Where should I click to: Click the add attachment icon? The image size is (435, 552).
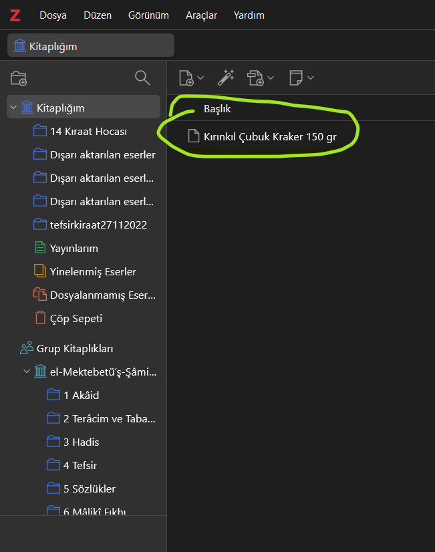255,78
